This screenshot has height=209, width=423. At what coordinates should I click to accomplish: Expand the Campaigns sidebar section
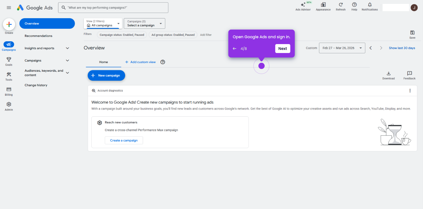pyautogui.click(x=67, y=61)
